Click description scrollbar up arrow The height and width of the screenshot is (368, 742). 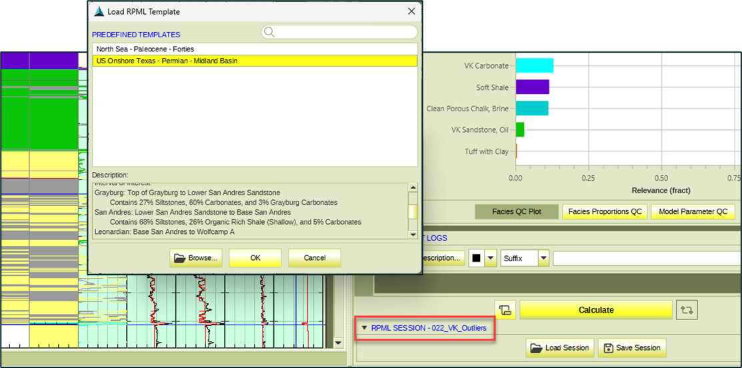tap(413, 187)
